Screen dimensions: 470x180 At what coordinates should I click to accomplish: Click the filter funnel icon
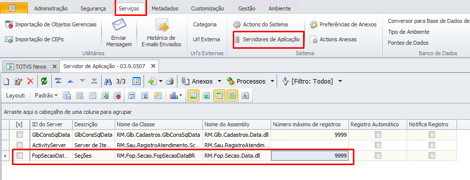point(286,81)
